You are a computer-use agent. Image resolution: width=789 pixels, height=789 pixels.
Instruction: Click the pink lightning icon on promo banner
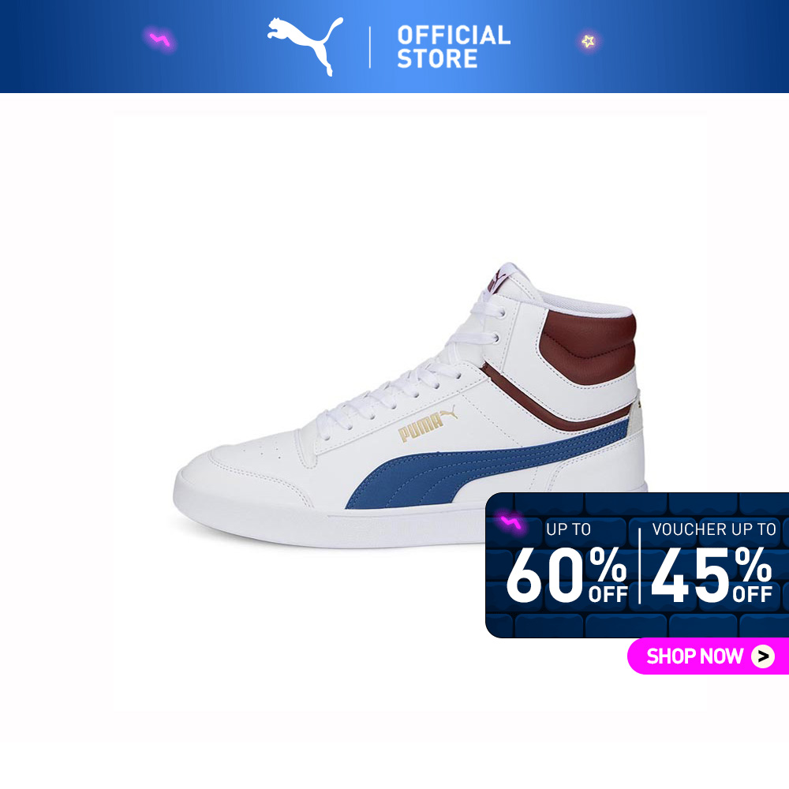[510, 523]
